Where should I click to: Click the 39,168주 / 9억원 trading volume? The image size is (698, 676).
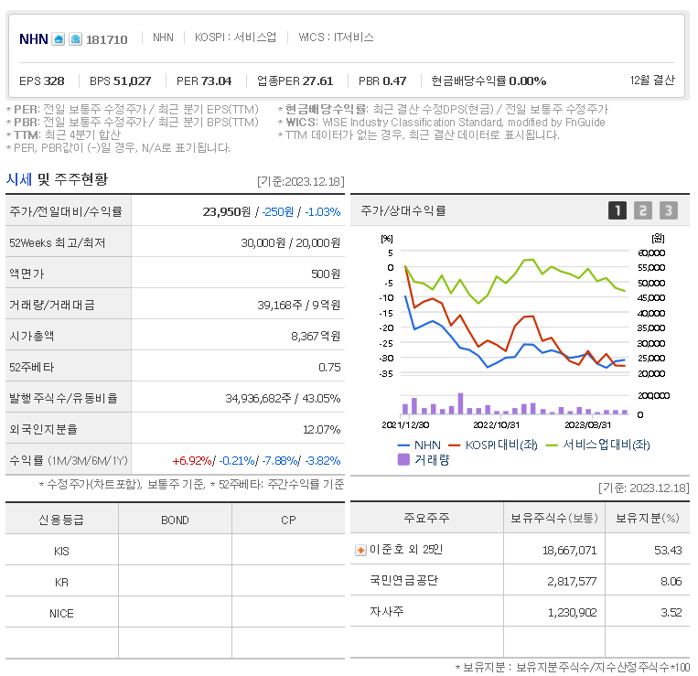tap(299, 306)
